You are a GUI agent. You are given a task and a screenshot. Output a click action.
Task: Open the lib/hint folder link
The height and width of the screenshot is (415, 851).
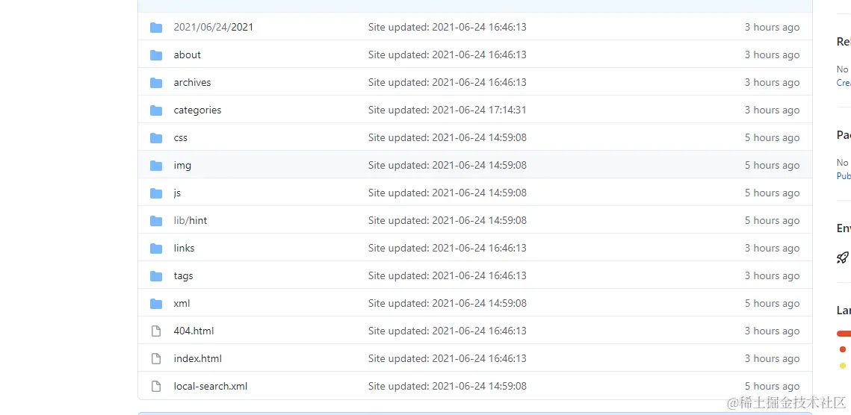click(191, 220)
